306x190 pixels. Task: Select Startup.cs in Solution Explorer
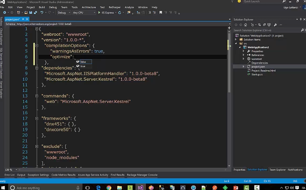pyautogui.click(x=257, y=75)
